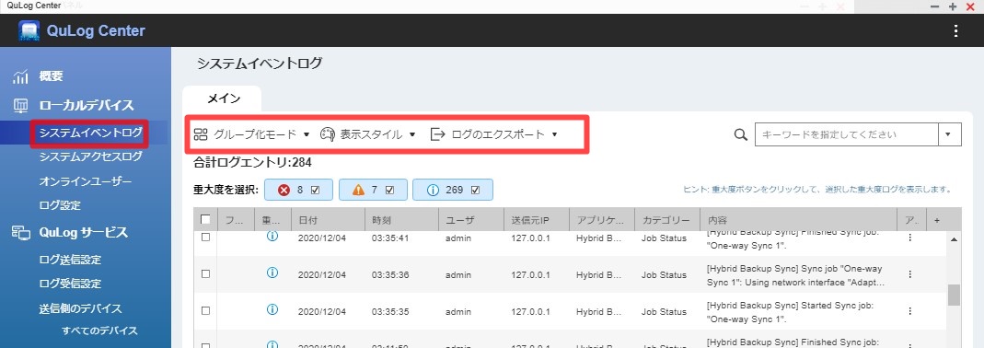
Task: Click info icon on 03:35:35 log row
Action: pyautogui.click(x=272, y=309)
